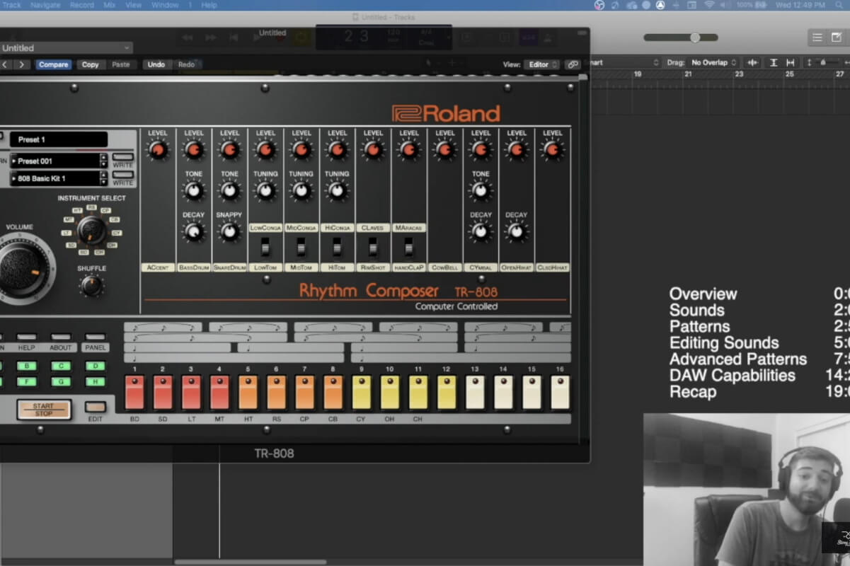Click bar 21 on the Logic ruler
The height and width of the screenshot is (566, 850).
pos(687,74)
